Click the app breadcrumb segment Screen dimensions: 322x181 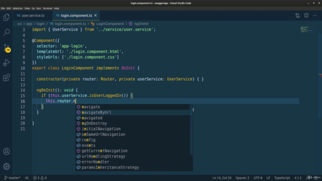pyautogui.click(x=29, y=24)
